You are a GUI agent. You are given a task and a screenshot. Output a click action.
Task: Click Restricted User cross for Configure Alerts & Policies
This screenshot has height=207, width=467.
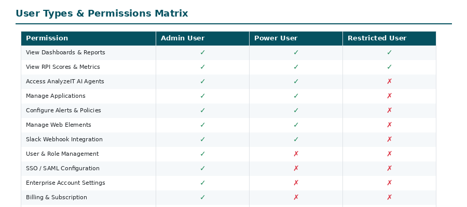[x=389, y=110]
